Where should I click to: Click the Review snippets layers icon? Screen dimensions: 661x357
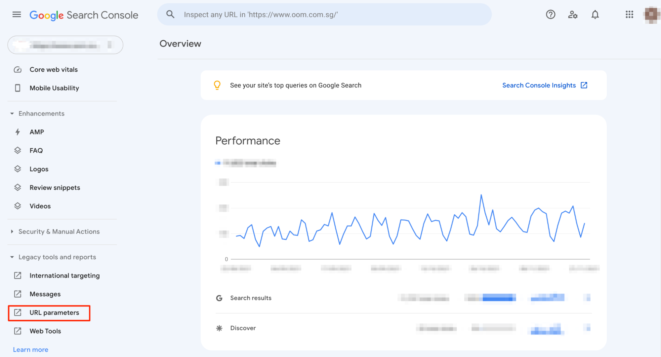tap(18, 188)
